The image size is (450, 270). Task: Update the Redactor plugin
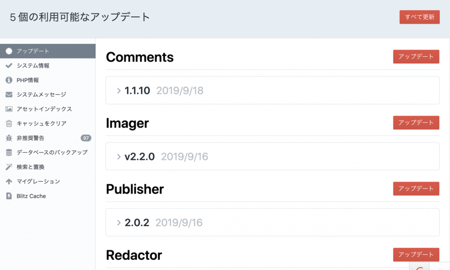pos(416,255)
